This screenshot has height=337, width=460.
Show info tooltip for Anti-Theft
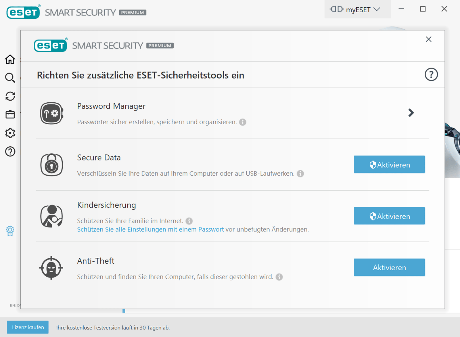point(278,277)
